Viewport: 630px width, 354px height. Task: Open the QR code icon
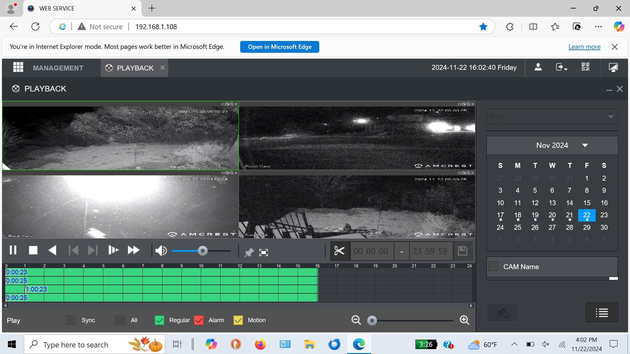pyautogui.click(x=585, y=67)
